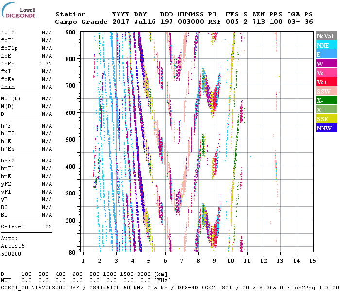Select the W purple legend swatch

[326, 64]
